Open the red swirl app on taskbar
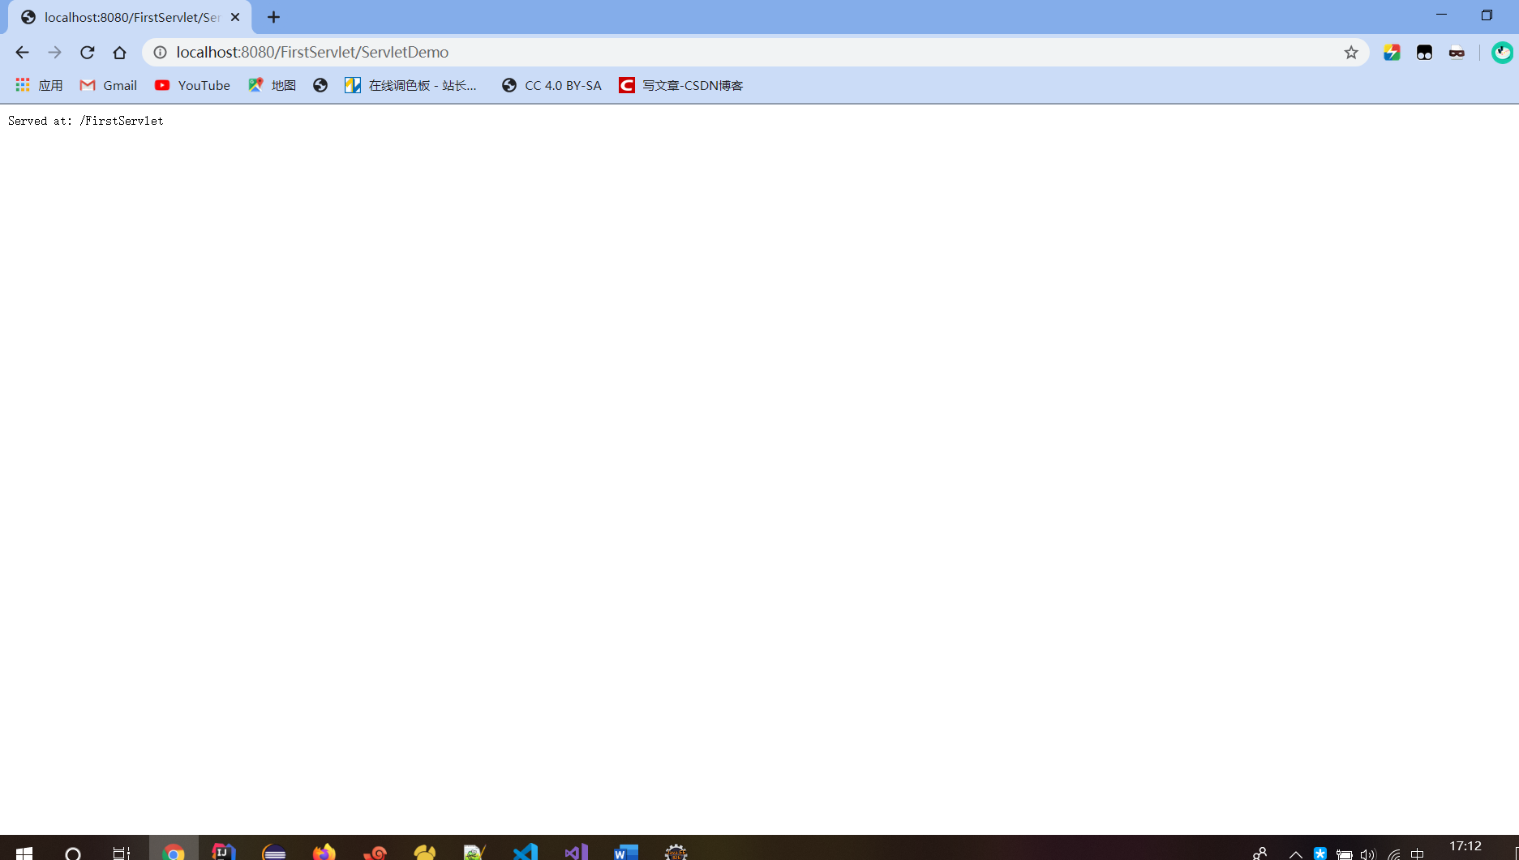The width and height of the screenshot is (1519, 860). (x=375, y=852)
